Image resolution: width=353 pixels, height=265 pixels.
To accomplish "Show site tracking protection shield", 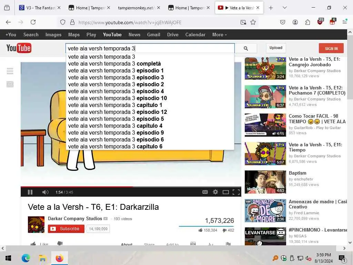I will pyautogui.click(x=63, y=22).
